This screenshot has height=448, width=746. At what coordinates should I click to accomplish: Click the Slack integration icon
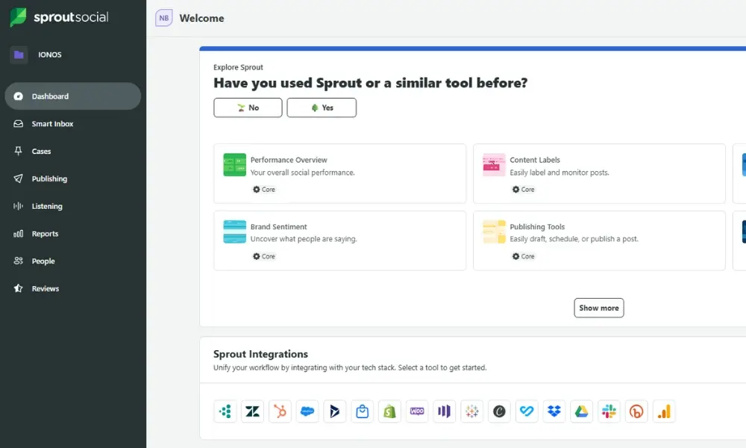coord(609,411)
